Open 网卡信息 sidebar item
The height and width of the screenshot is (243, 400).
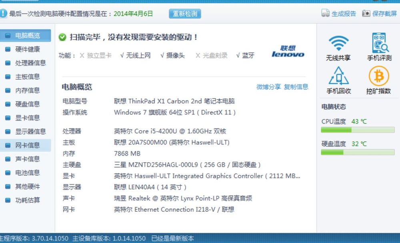pos(25,145)
